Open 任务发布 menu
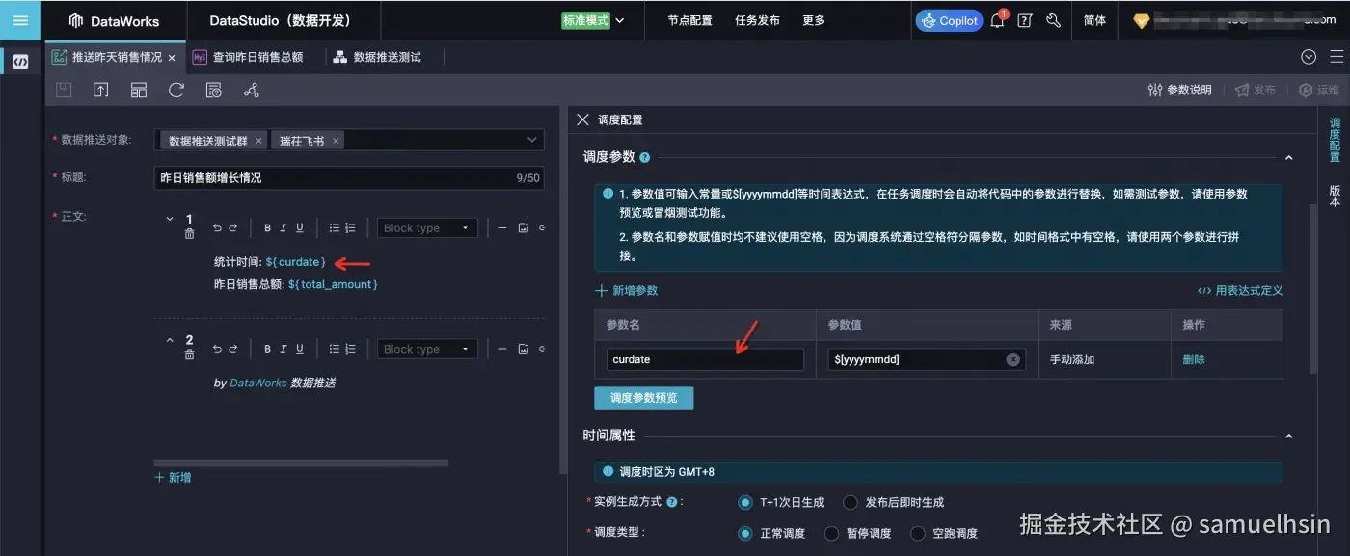This screenshot has height=556, width=1350. pos(757,20)
